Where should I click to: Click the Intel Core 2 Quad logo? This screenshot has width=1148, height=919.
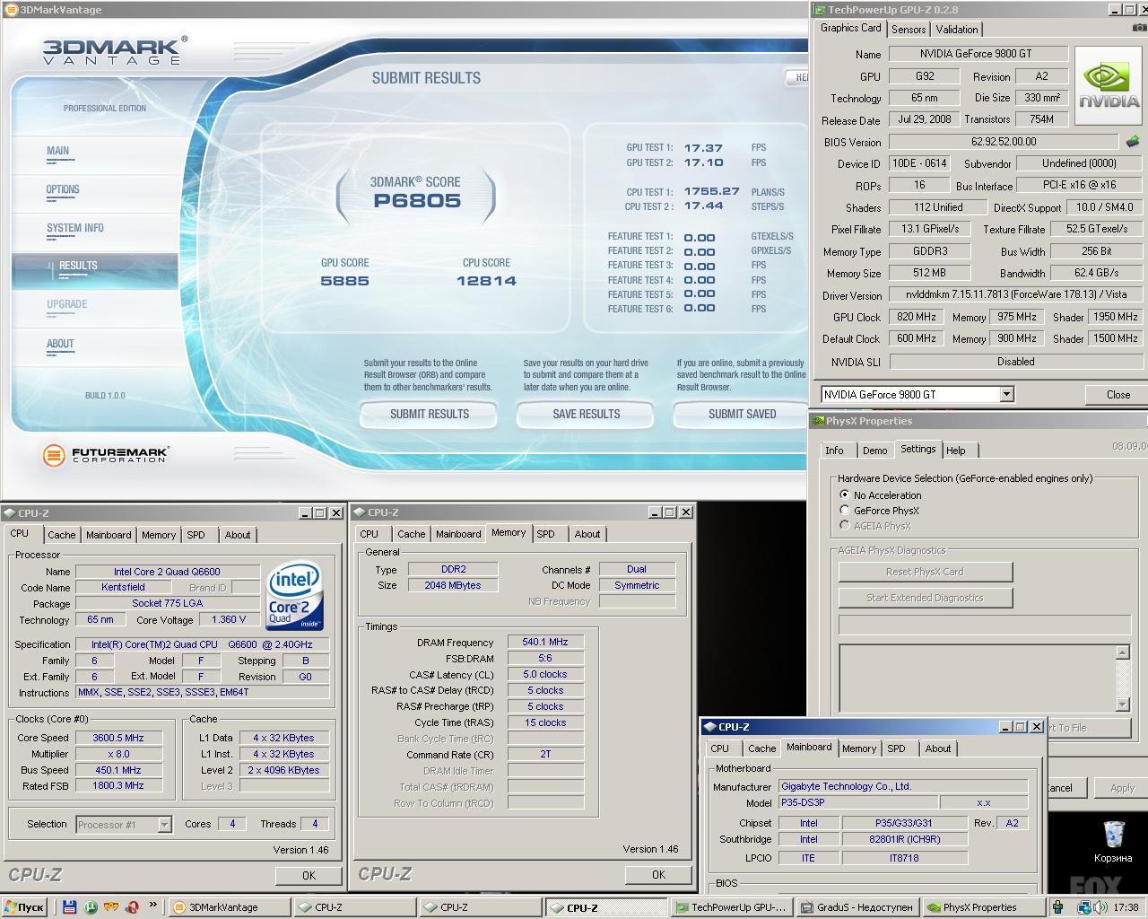pyautogui.click(x=295, y=597)
